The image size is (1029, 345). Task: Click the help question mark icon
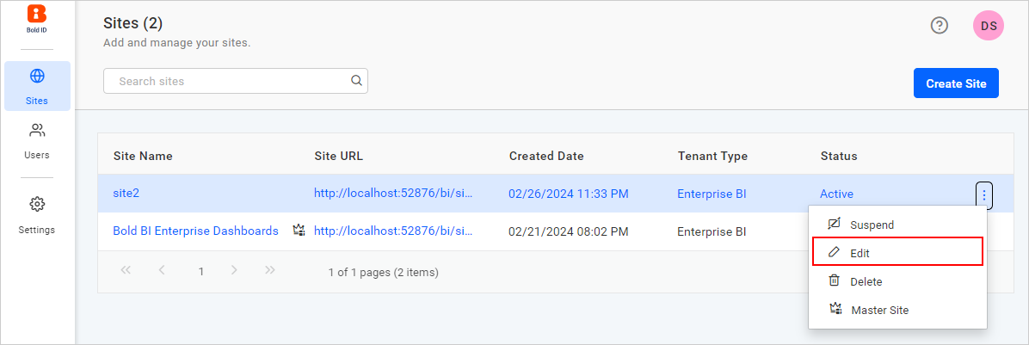pyautogui.click(x=940, y=26)
